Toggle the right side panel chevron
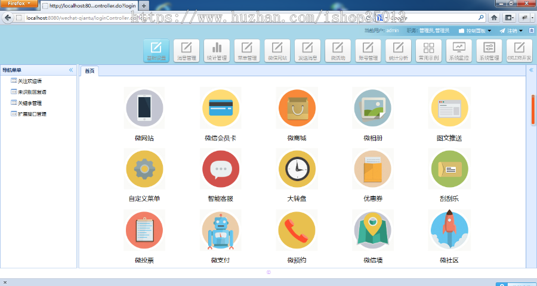Screen dimensions: 537x286 pyautogui.click(x=531, y=70)
